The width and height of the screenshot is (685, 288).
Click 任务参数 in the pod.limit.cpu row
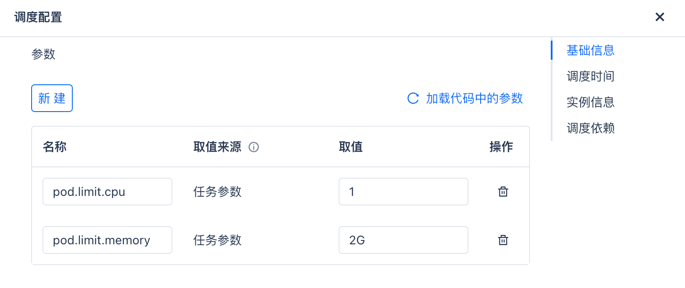pos(217,192)
